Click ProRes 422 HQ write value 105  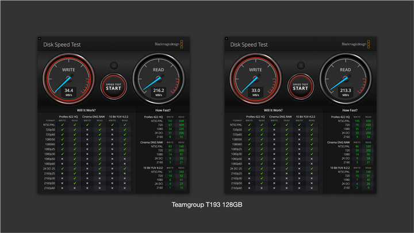pos(357,121)
